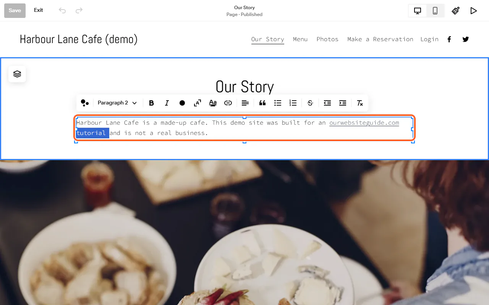
Task: Open the Photos nav link
Action: click(x=327, y=39)
